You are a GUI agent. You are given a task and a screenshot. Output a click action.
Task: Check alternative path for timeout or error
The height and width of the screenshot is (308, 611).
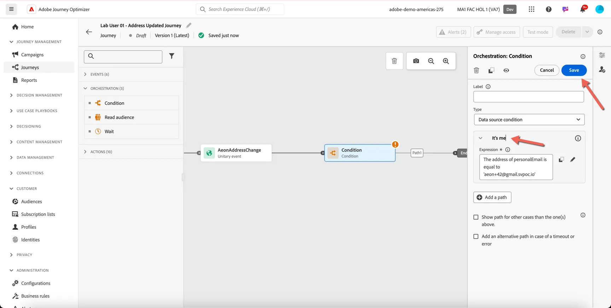(x=476, y=236)
